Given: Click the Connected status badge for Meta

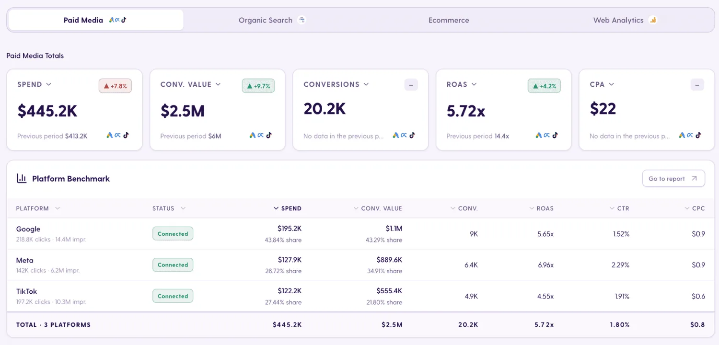Looking at the screenshot, I should coord(173,265).
